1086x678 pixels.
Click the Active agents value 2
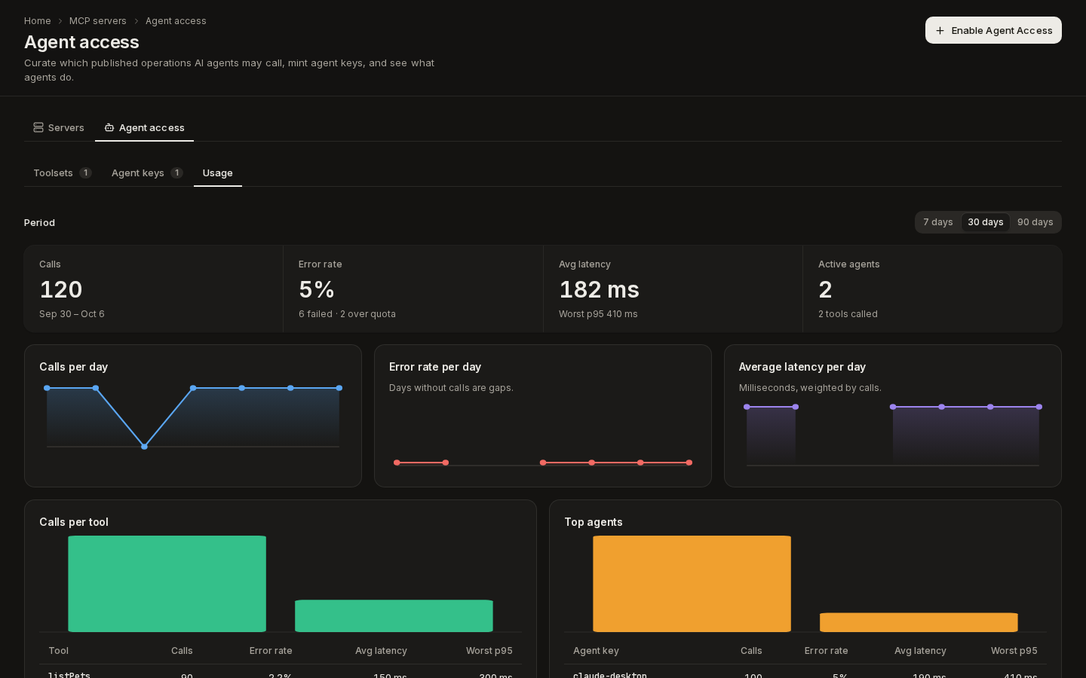pos(825,289)
